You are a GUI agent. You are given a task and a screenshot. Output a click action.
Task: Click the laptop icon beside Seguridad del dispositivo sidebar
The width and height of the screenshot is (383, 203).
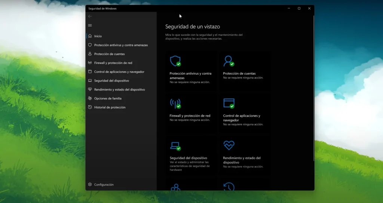(90, 81)
